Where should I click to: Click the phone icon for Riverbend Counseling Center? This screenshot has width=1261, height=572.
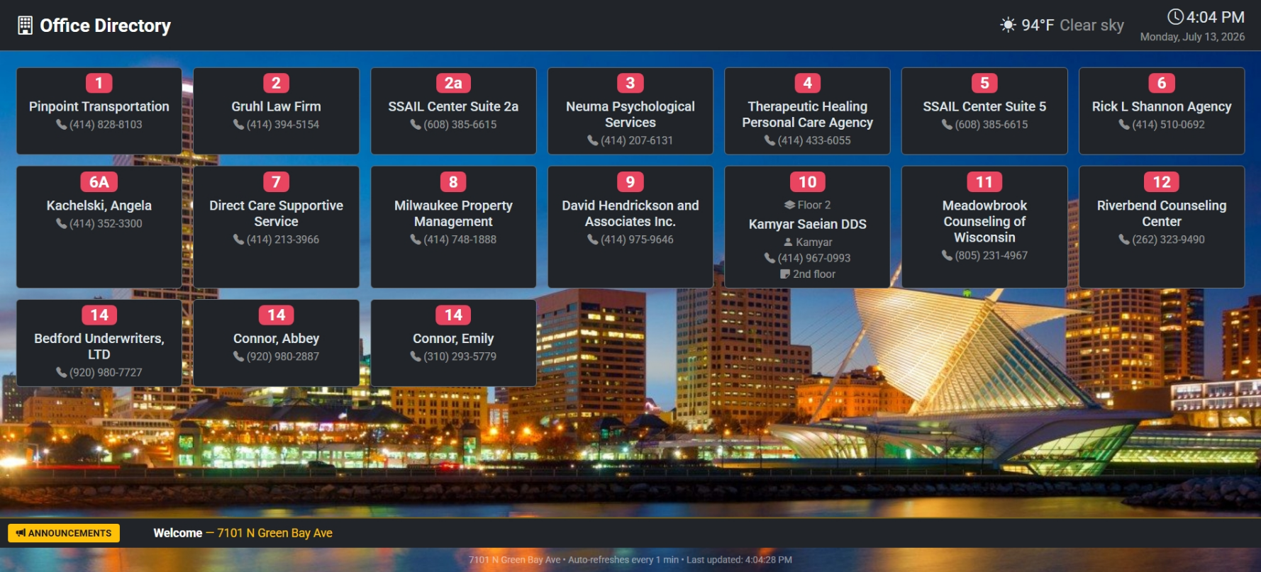1124,240
